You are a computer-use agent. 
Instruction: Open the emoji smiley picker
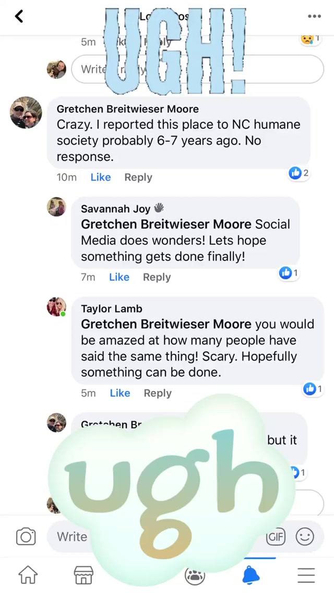click(305, 537)
